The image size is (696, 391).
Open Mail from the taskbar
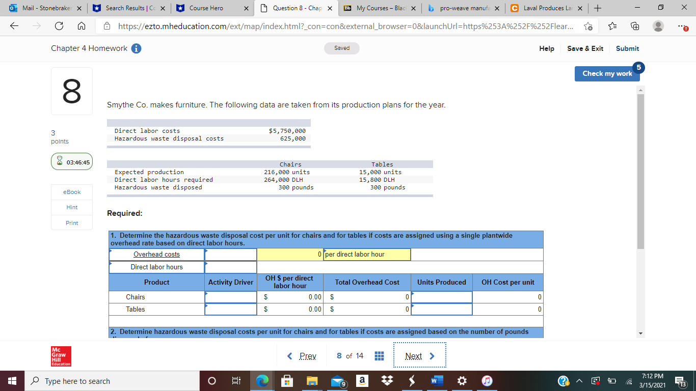tap(337, 380)
